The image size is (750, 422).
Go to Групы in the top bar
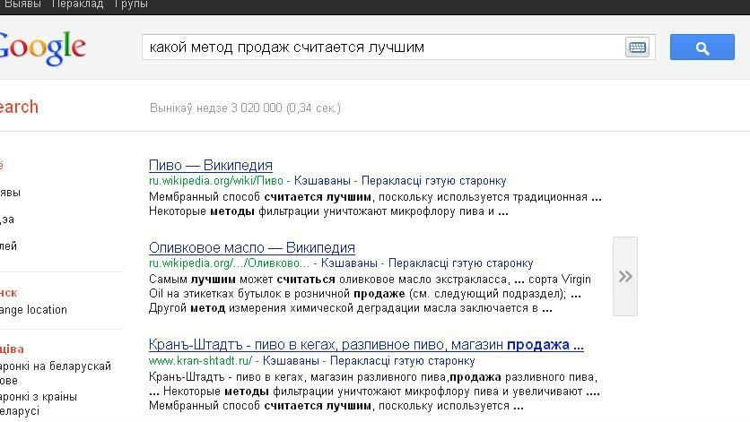coord(131,4)
